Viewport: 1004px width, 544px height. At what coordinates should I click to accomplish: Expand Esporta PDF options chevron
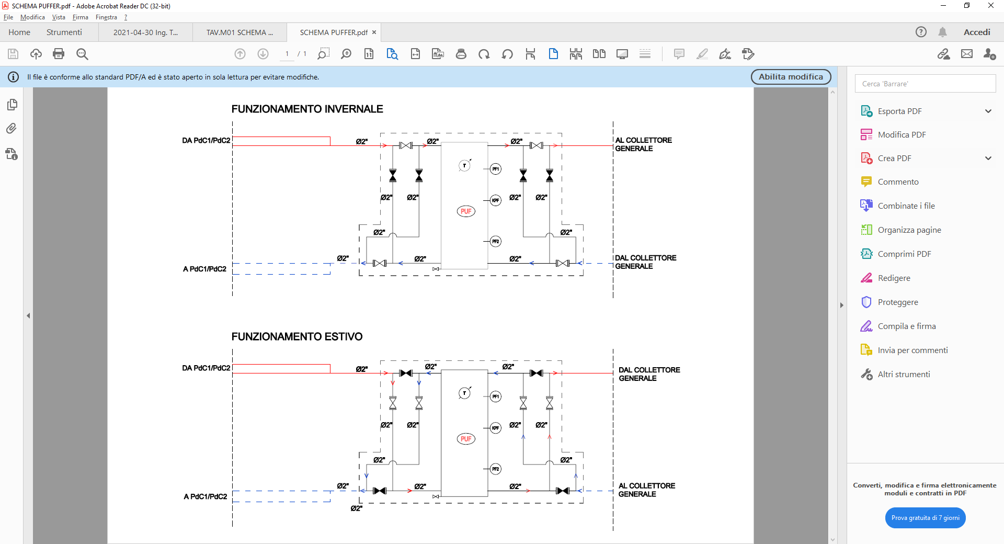point(988,111)
